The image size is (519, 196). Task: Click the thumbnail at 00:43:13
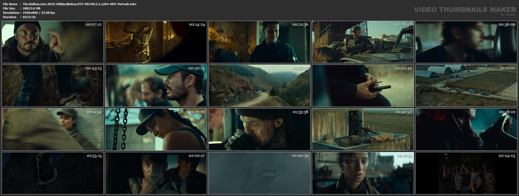coord(53,86)
